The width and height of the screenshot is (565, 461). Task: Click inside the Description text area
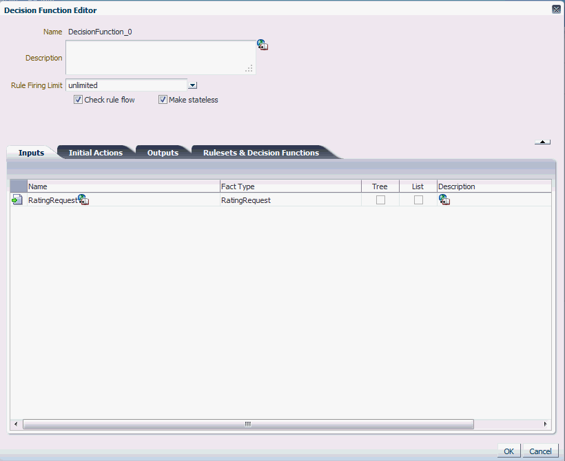pyautogui.click(x=161, y=57)
